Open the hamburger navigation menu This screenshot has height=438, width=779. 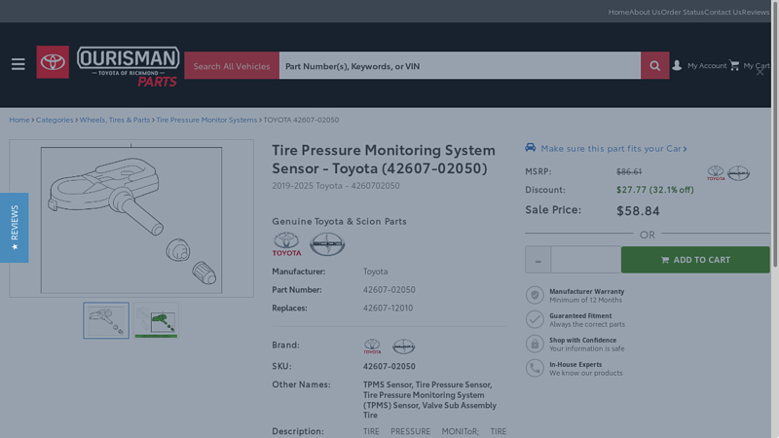pos(19,64)
